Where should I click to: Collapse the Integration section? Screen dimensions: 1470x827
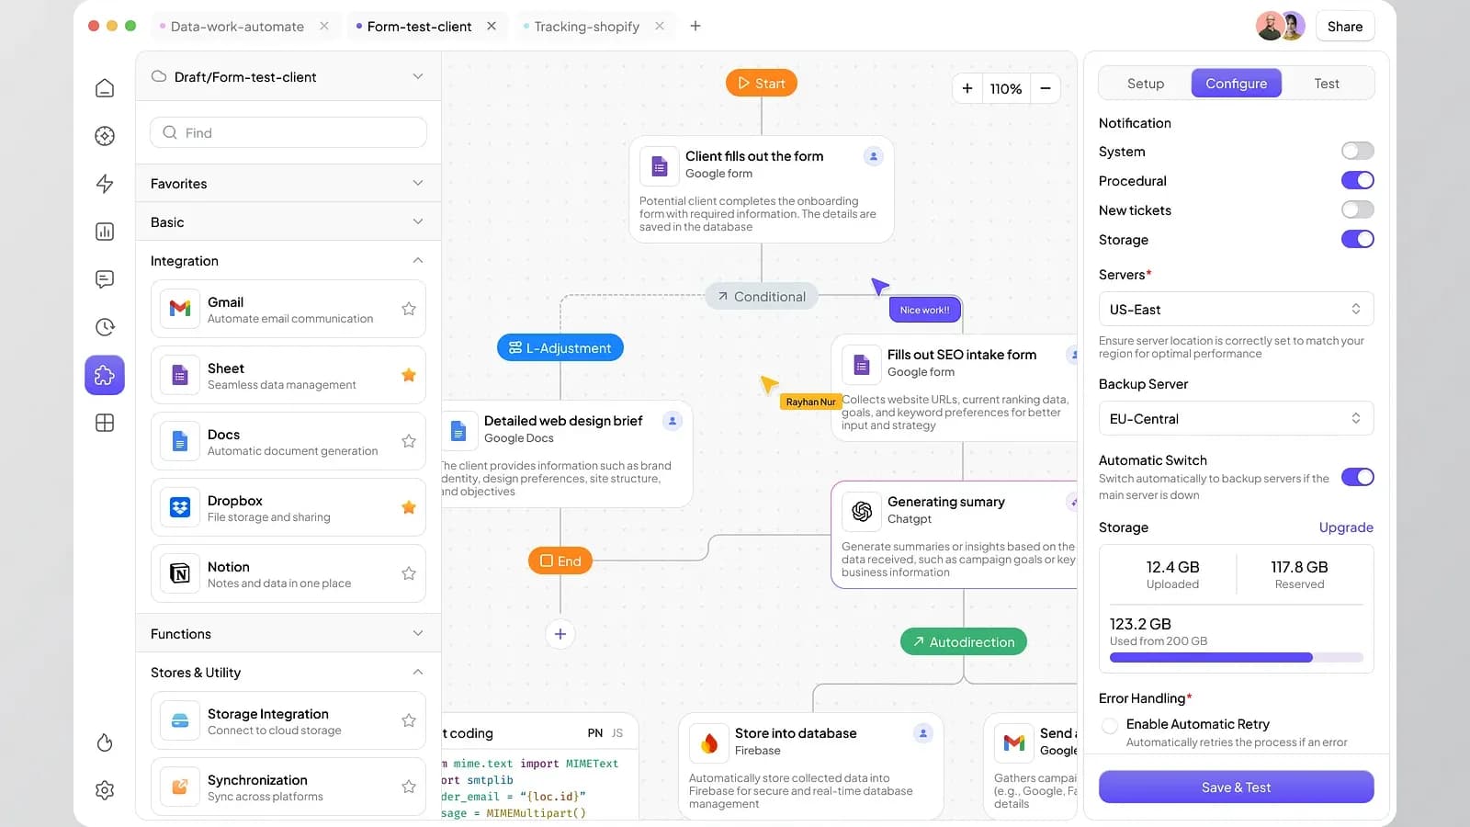(288, 261)
